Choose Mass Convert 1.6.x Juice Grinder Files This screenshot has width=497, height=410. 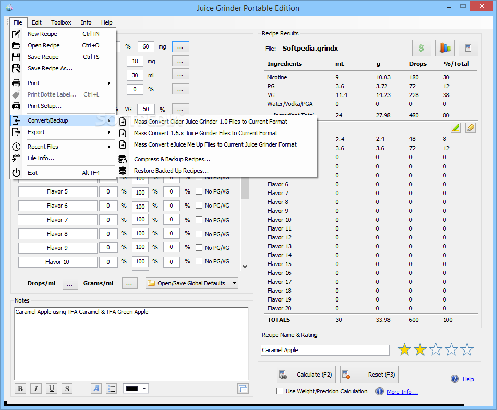217,133
